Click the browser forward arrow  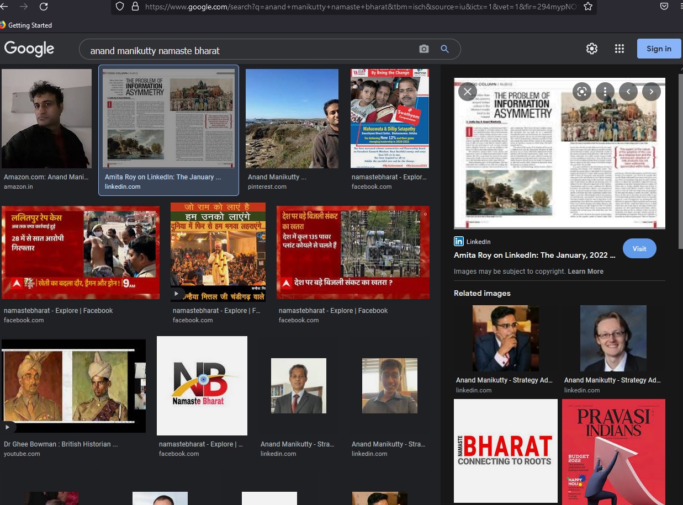pyautogui.click(x=23, y=7)
